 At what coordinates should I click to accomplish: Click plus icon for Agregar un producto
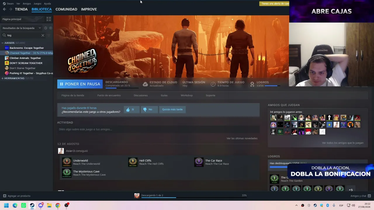pos(4,196)
